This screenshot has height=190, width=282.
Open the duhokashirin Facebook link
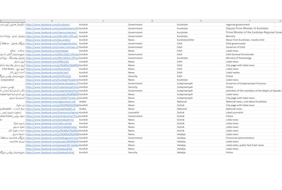click(50, 120)
